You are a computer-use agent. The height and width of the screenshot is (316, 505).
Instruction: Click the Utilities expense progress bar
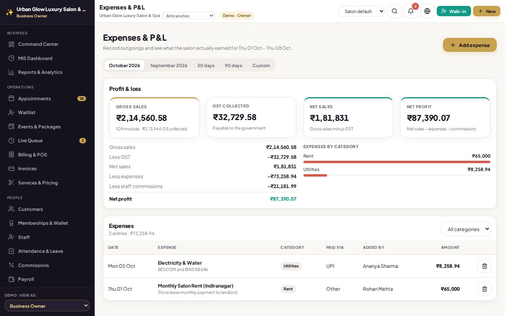pos(397,175)
